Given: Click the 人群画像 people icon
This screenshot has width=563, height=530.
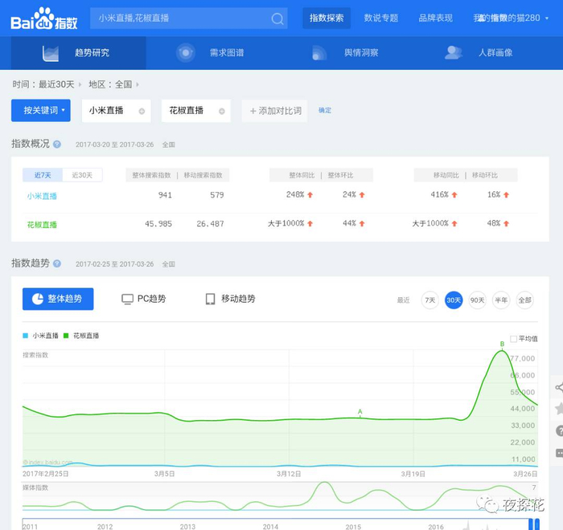Looking at the screenshot, I should [x=453, y=53].
